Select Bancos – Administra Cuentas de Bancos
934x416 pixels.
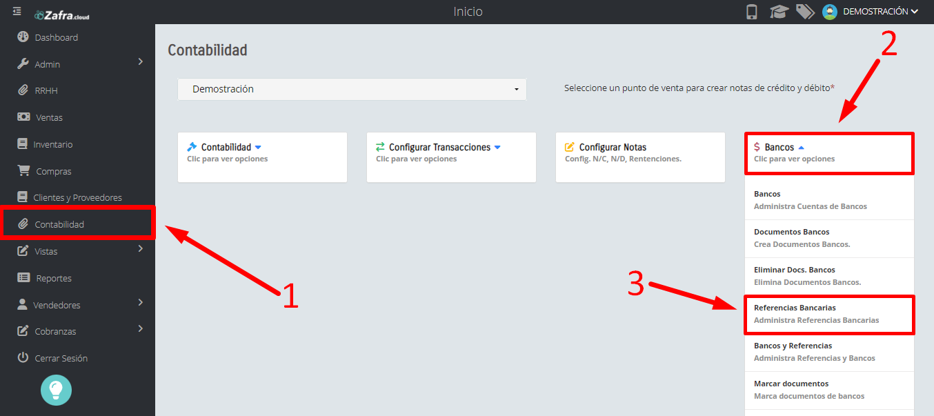tap(829, 200)
